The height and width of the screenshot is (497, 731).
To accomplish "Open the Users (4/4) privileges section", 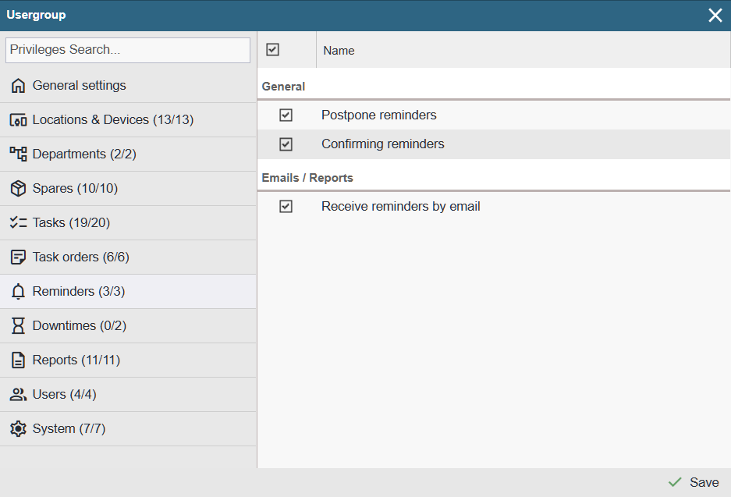I will [64, 395].
